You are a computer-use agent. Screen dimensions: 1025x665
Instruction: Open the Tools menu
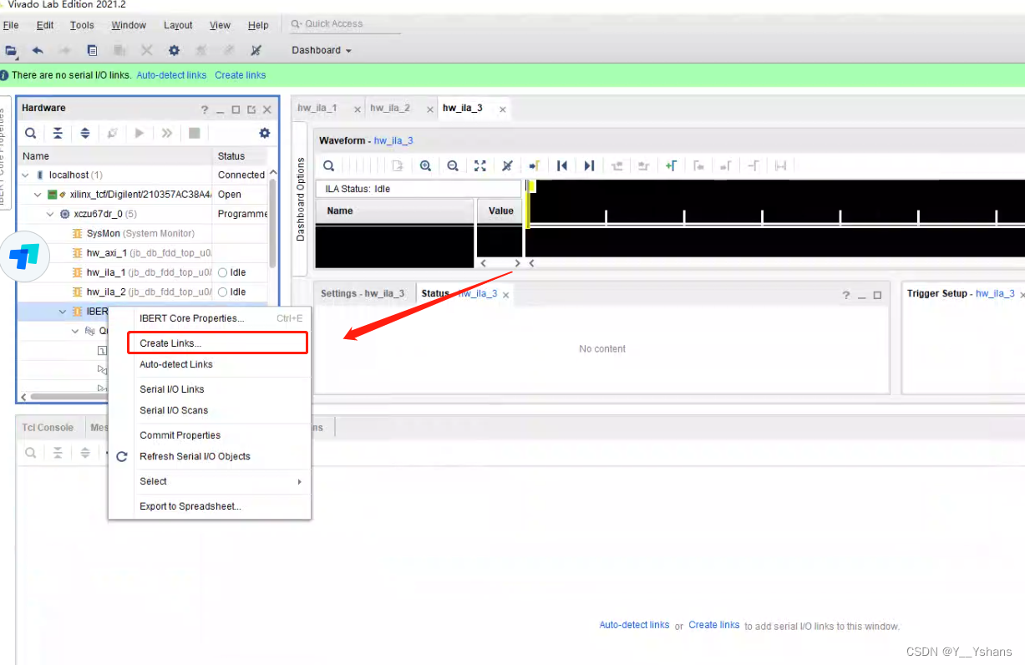[82, 25]
